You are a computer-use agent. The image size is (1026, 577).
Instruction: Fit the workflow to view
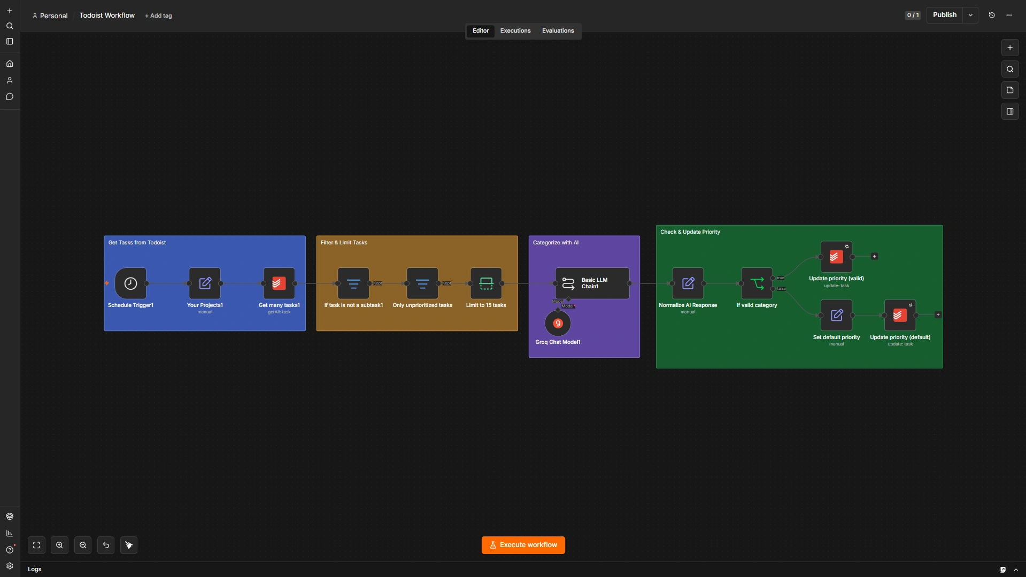point(36,545)
